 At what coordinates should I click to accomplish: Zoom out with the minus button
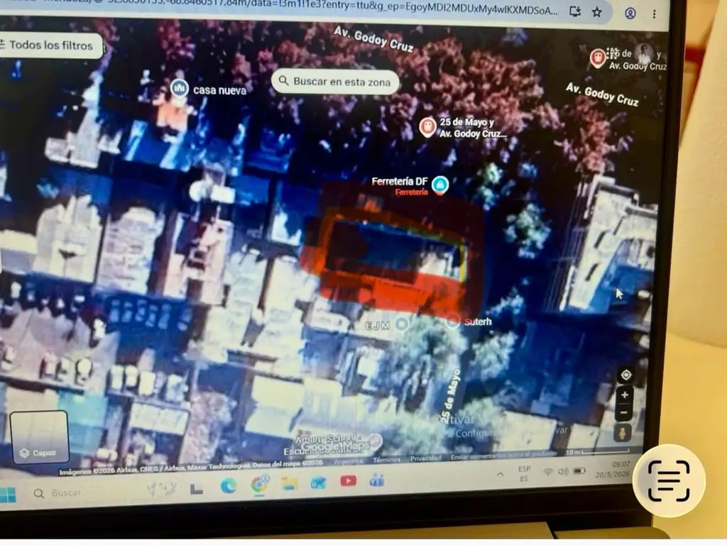point(623,412)
